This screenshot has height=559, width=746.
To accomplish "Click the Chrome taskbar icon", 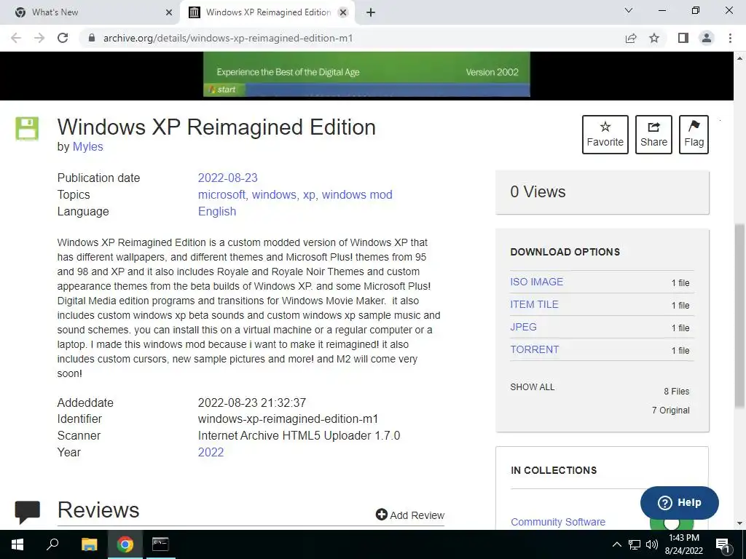I will [x=125, y=544].
